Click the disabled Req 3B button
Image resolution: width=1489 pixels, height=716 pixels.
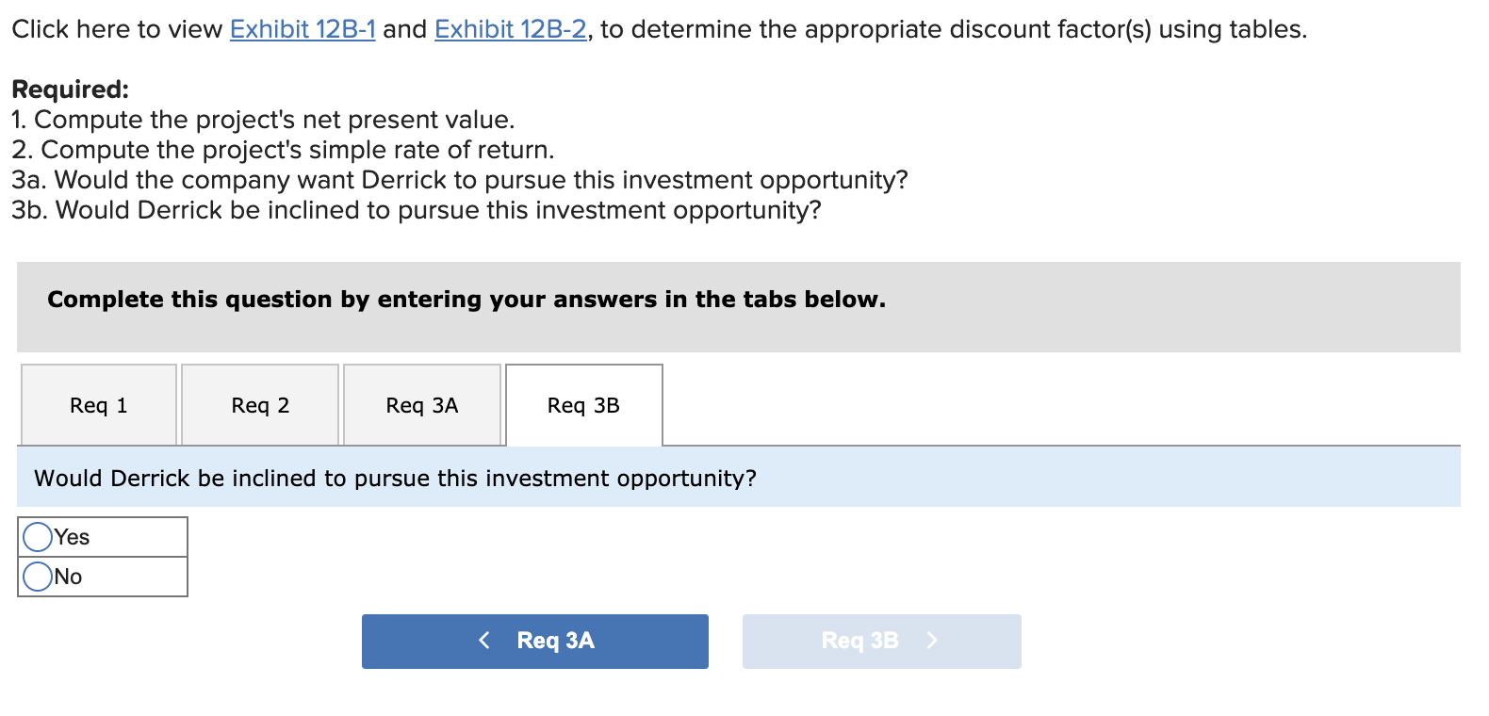[x=881, y=641]
